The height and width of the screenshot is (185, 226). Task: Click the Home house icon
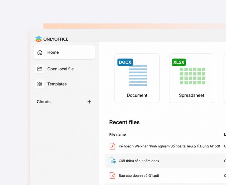point(40,52)
